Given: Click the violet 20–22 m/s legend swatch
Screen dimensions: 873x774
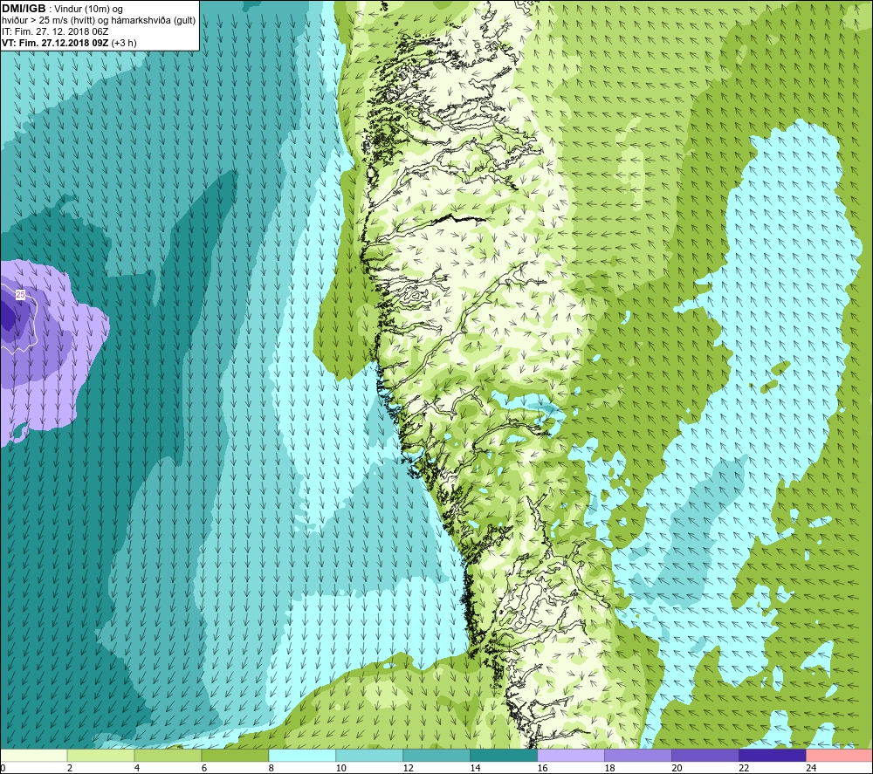Looking at the screenshot, I should (x=705, y=756).
